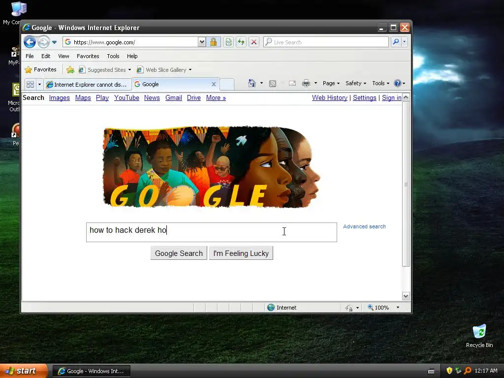Open the Settings link

click(365, 98)
